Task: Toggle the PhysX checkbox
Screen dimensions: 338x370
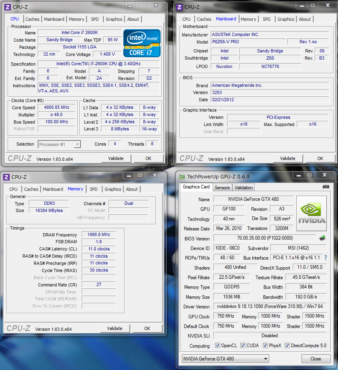Action: [x=265, y=346]
